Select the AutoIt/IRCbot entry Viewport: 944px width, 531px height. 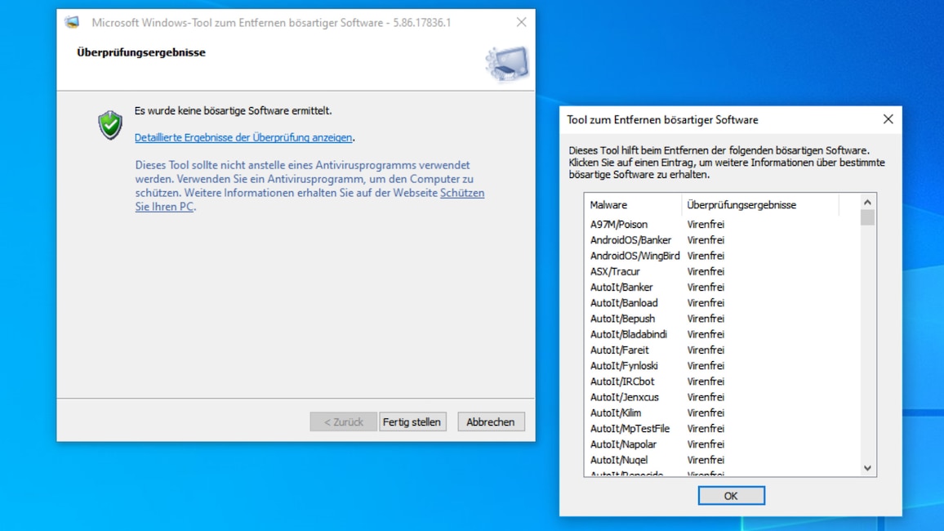pyautogui.click(x=622, y=381)
